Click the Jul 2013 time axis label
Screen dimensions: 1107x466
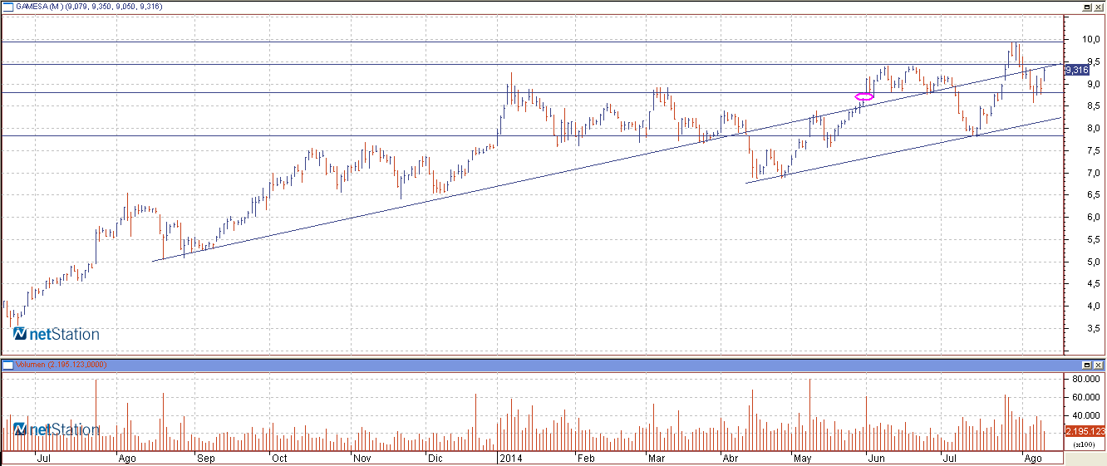[x=44, y=458]
